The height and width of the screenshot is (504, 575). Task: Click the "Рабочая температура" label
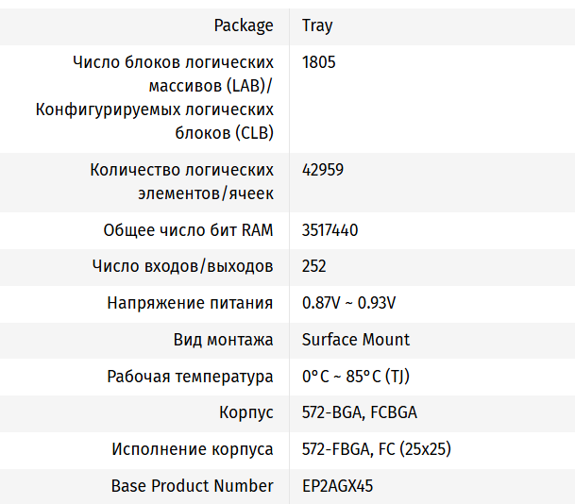190,377
